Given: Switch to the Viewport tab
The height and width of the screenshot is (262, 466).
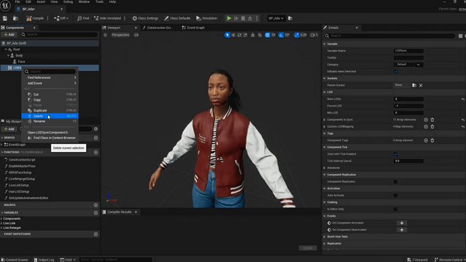Looking at the screenshot, I should 114,28.
